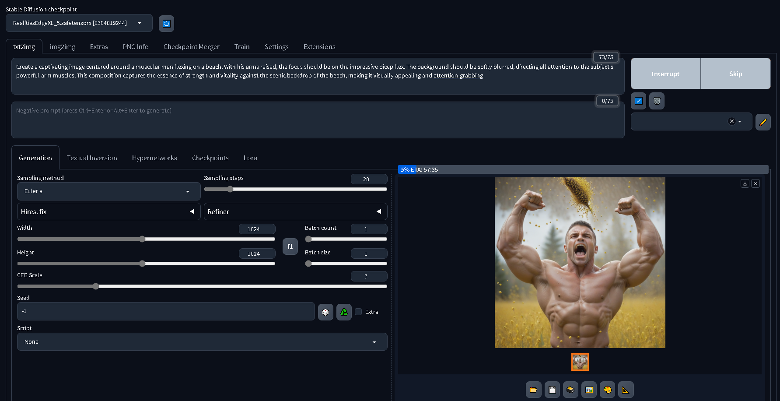780x401 pixels.
Task: Save the image with the floppy disk icon
Action: (552, 390)
